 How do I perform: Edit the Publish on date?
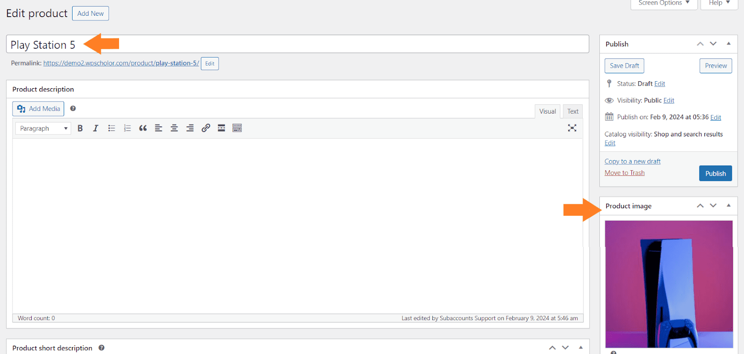716,117
